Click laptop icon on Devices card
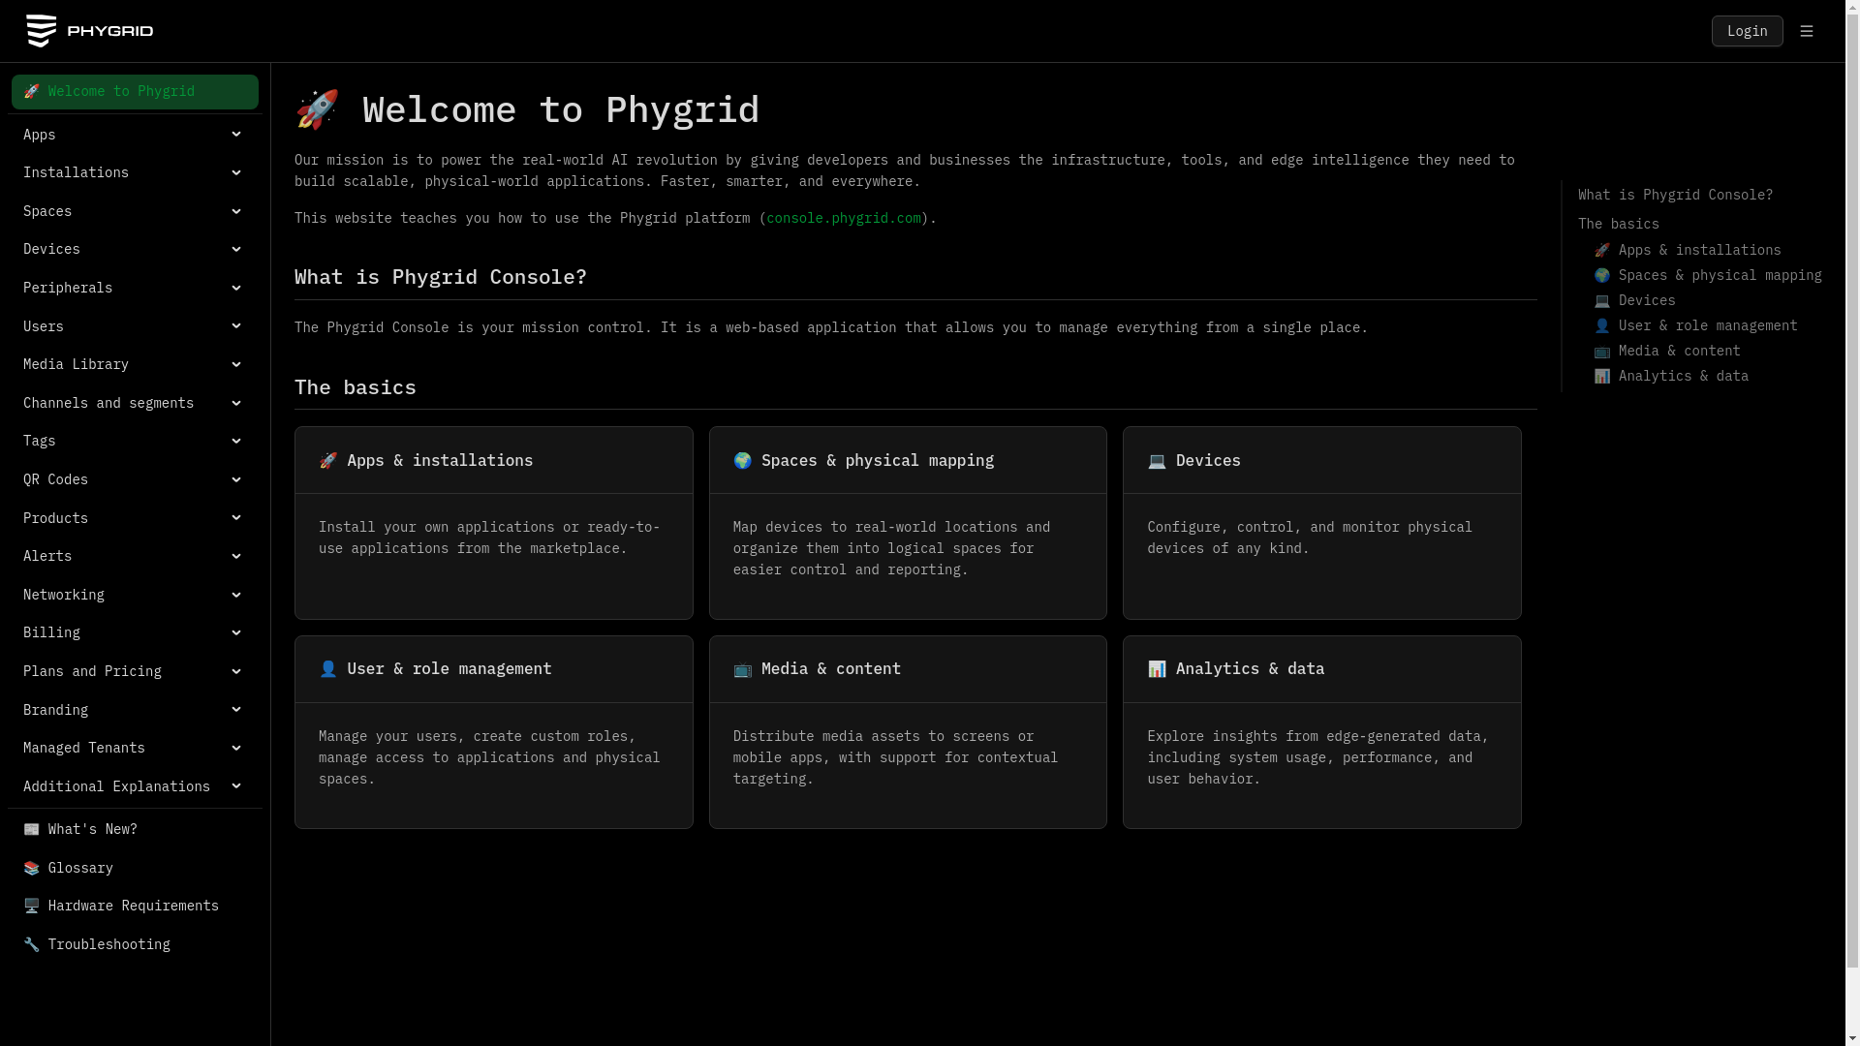 click(x=1157, y=461)
